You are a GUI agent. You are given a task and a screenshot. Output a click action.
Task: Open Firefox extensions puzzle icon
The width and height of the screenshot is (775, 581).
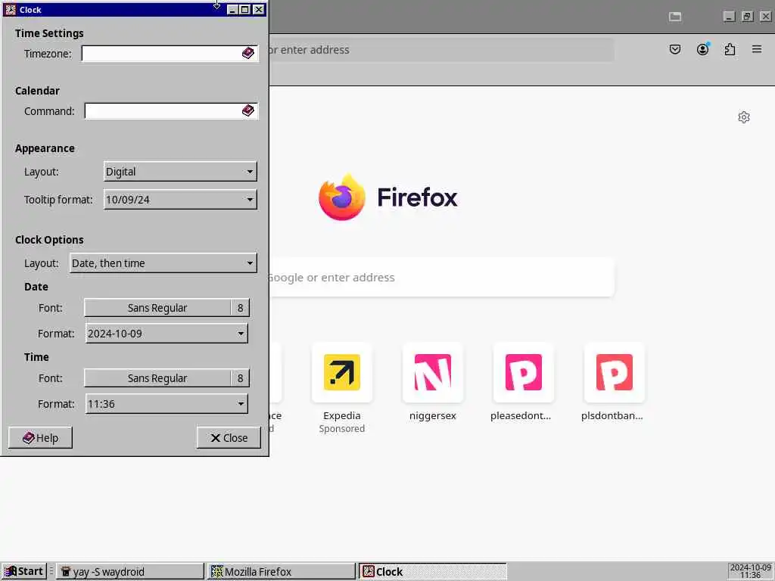tap(730, 49)
